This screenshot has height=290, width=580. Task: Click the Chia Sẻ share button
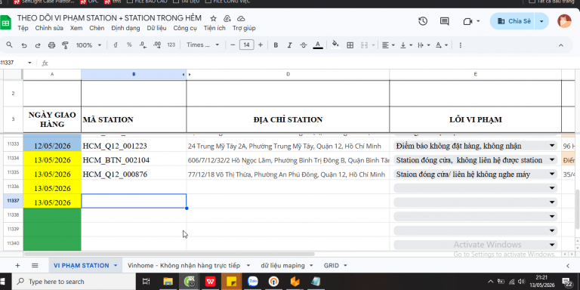(x=513, y=21)
